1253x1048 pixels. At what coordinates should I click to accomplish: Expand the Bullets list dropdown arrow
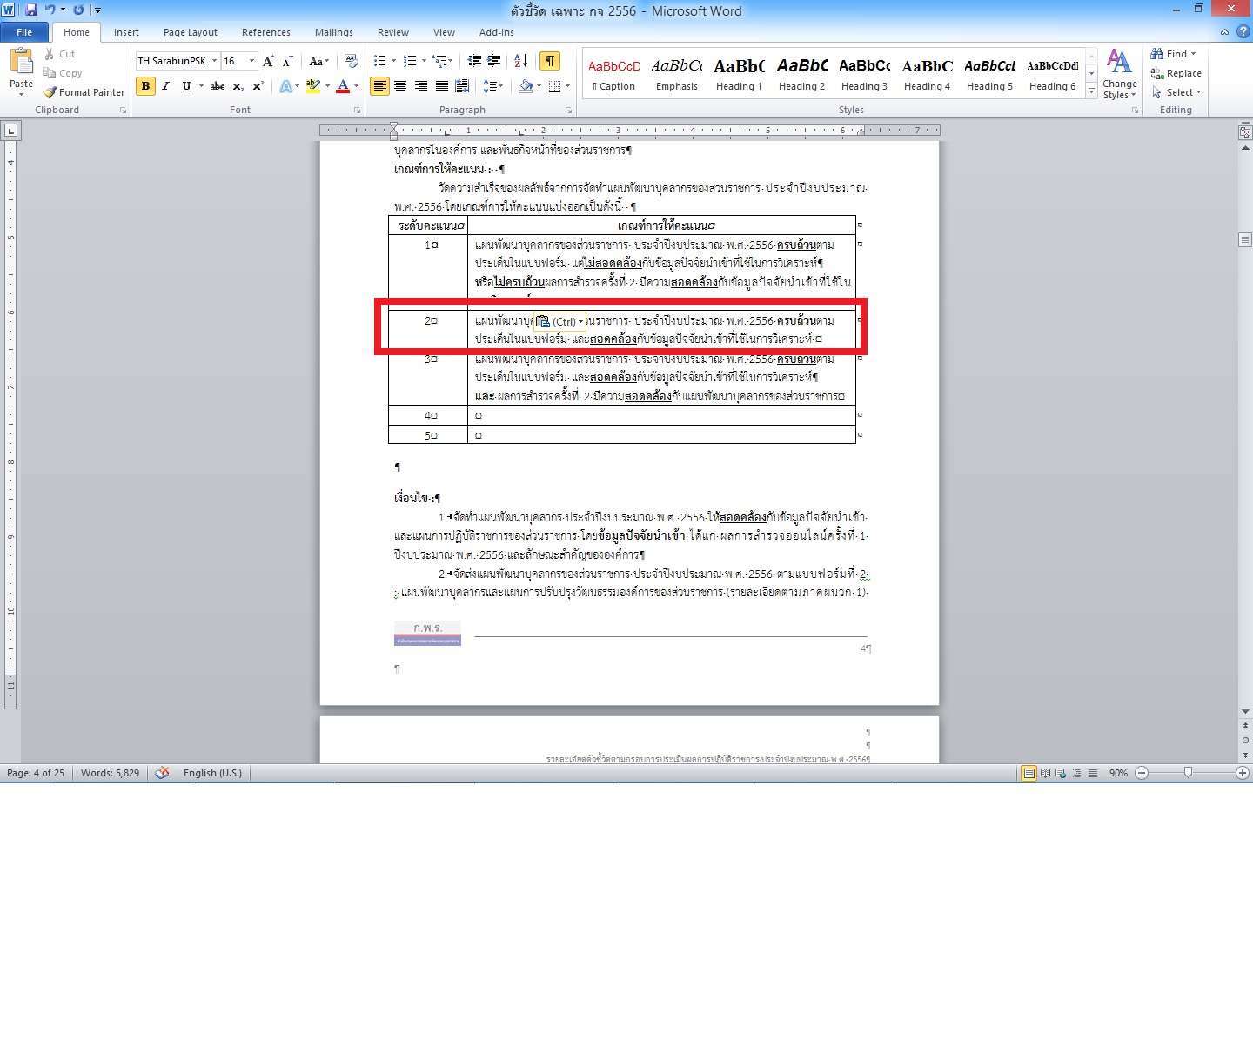click(x=393, y=61)
